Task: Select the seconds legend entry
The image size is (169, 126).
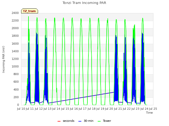Action: point(66,121)
